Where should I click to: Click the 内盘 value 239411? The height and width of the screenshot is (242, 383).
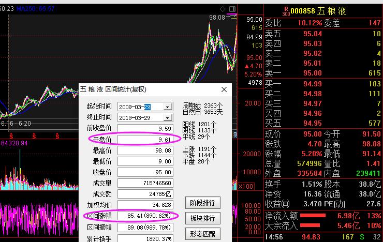[368, 173]
